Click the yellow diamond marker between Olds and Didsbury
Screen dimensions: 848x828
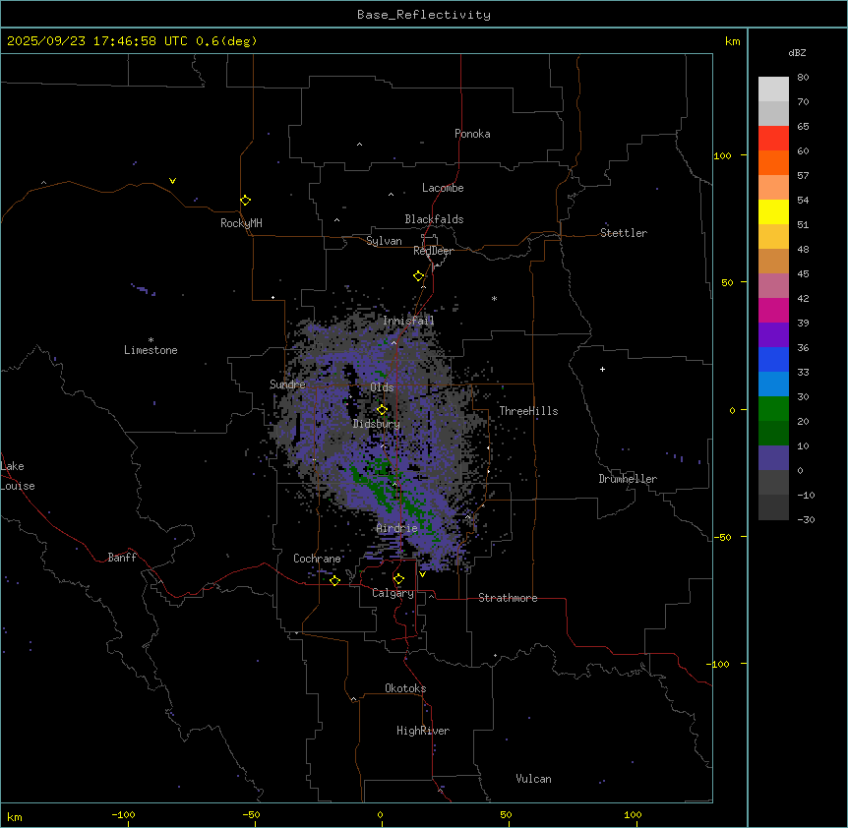click(382, 410)
